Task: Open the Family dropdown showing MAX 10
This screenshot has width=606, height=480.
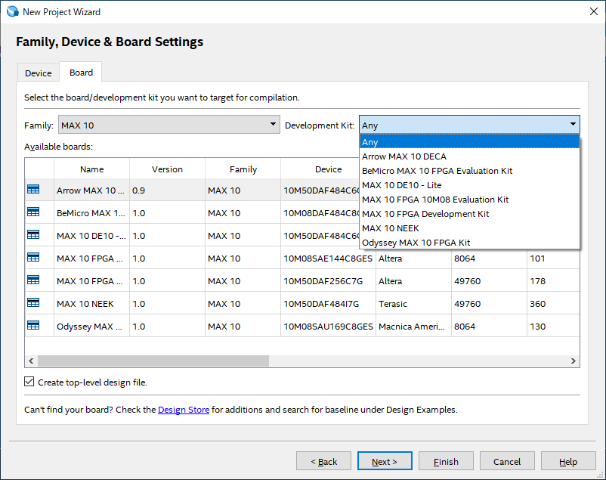Action: pyautogui.click(x=169, y=125)
